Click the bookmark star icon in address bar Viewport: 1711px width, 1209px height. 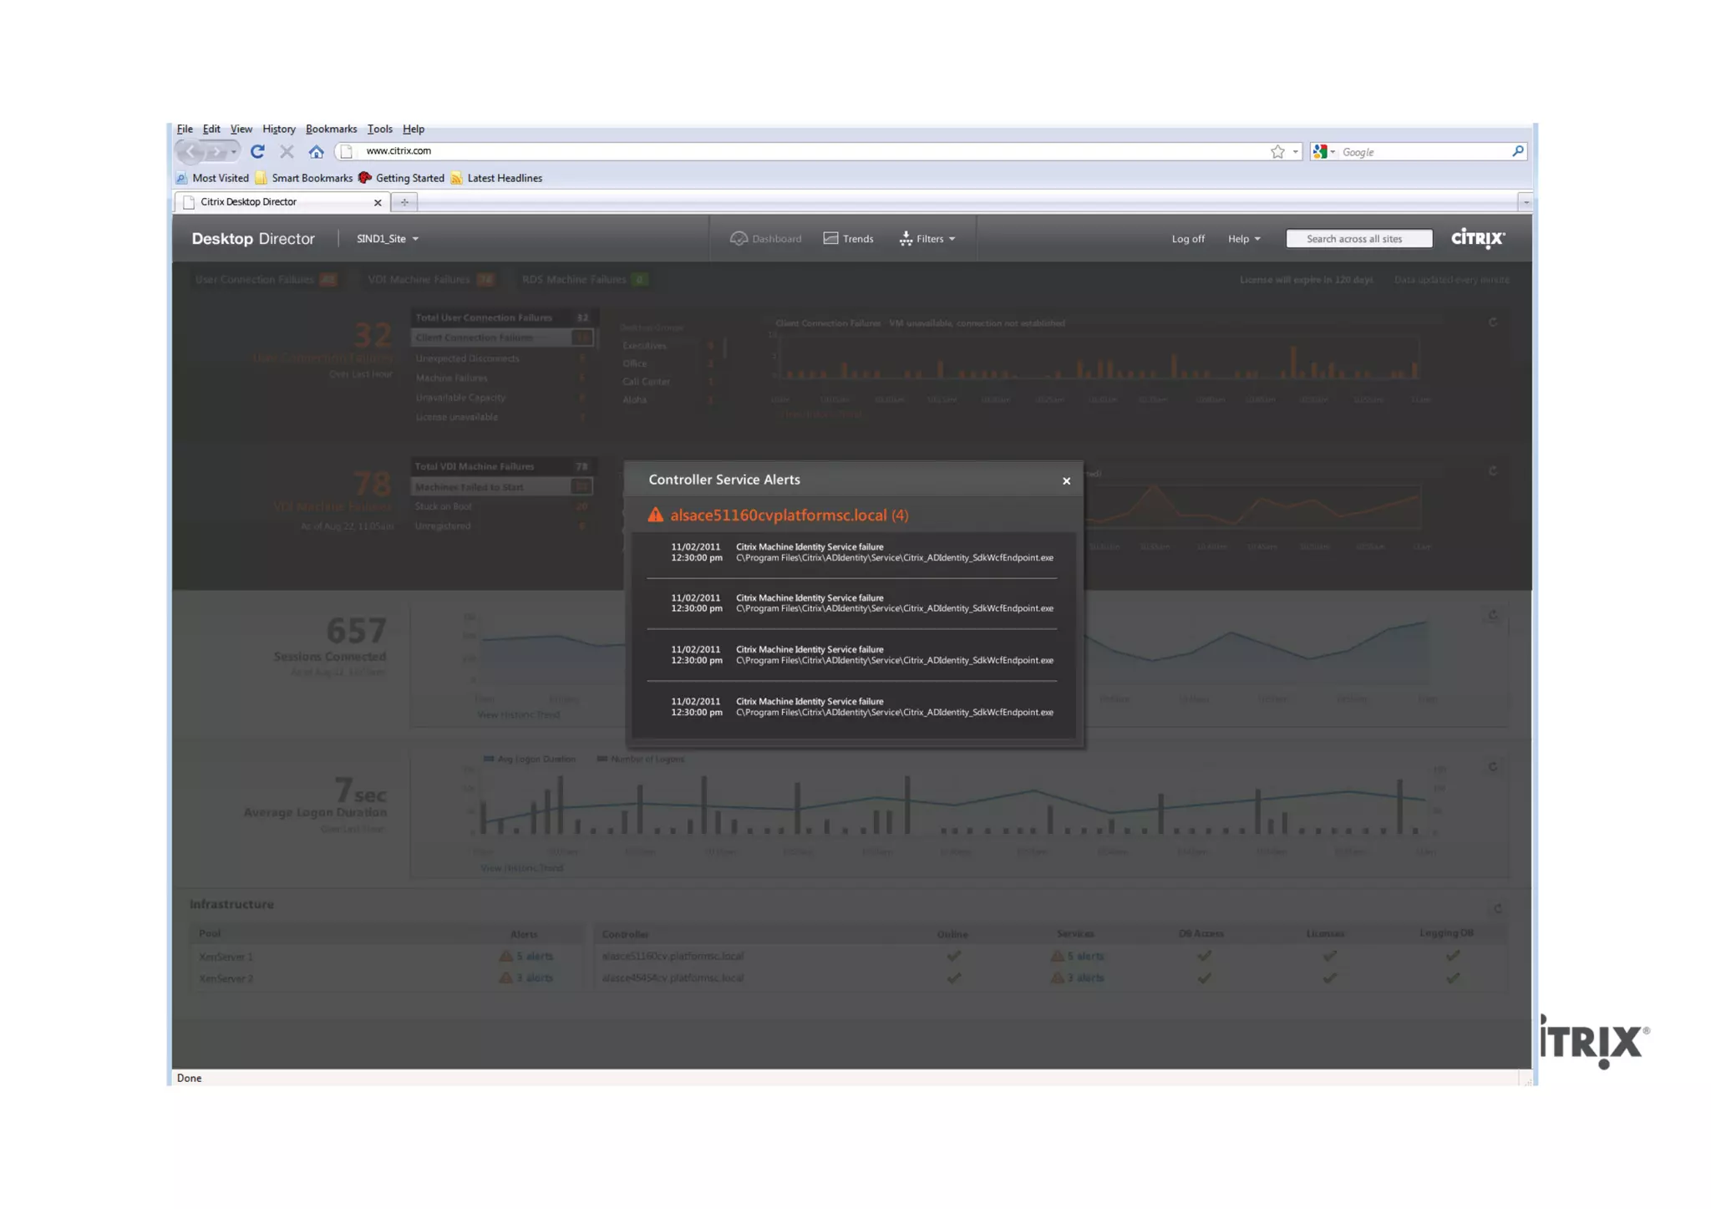[1277, 151]
